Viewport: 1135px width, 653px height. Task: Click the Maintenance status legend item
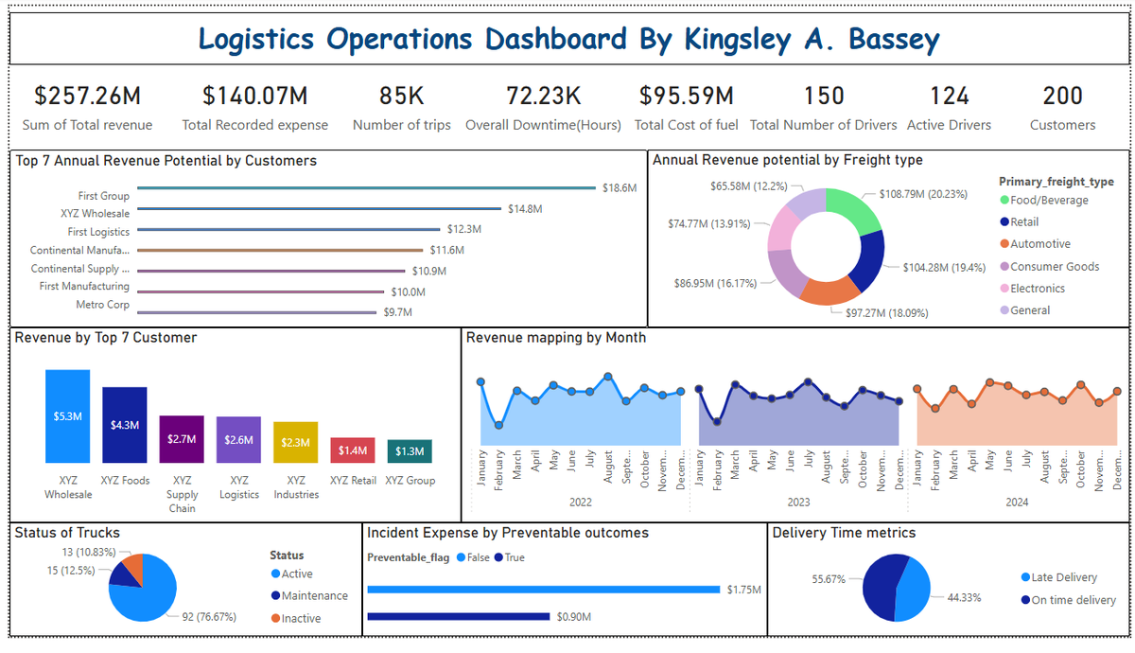pos(309,596)
